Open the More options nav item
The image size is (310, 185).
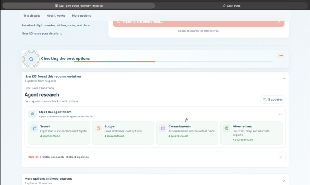point(81,15)
